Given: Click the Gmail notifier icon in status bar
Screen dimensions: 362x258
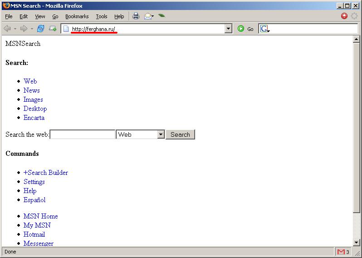Looking at the screenshot, I should (x=341, y=252).
